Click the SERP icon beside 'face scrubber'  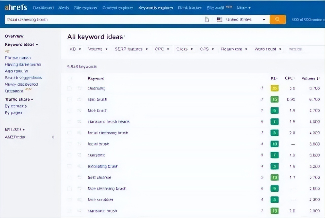(x=79, y=200)
